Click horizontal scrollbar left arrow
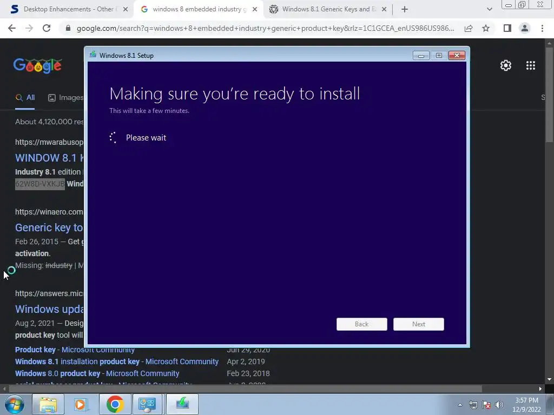The image size is (554, 415). [x=4, y=389]
